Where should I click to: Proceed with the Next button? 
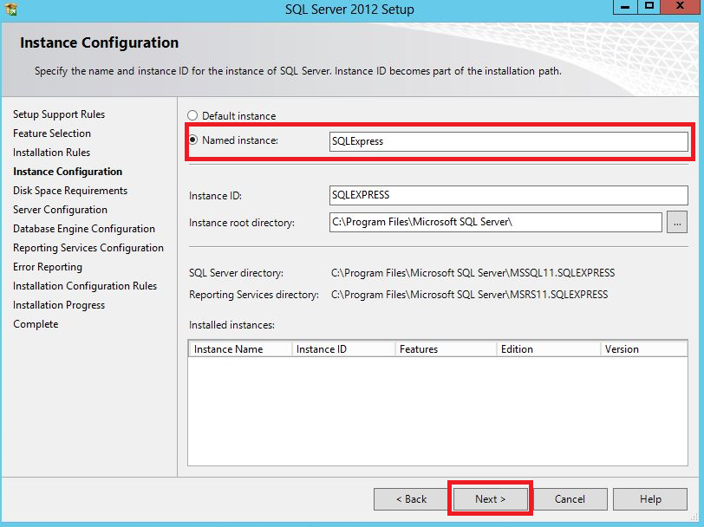coord(491,499)
